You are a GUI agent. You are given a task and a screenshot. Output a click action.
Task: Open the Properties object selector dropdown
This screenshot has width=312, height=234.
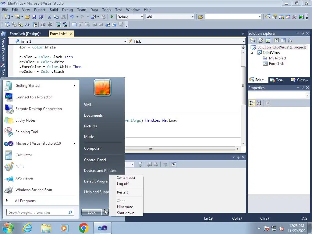click(307, 95)
